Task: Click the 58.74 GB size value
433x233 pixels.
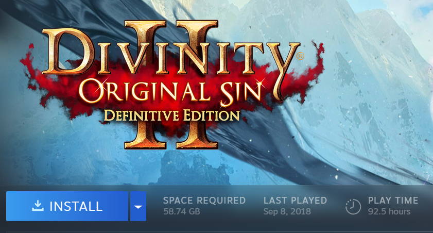Action: (x=181, y=211)
